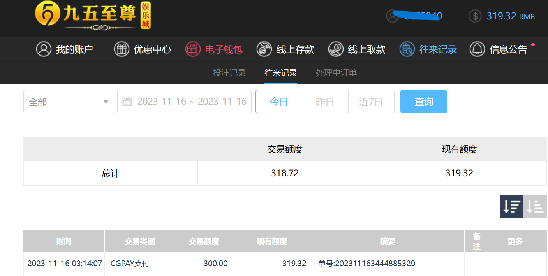
Task: Click the calendar icon in date field
Action: (127, 102)
